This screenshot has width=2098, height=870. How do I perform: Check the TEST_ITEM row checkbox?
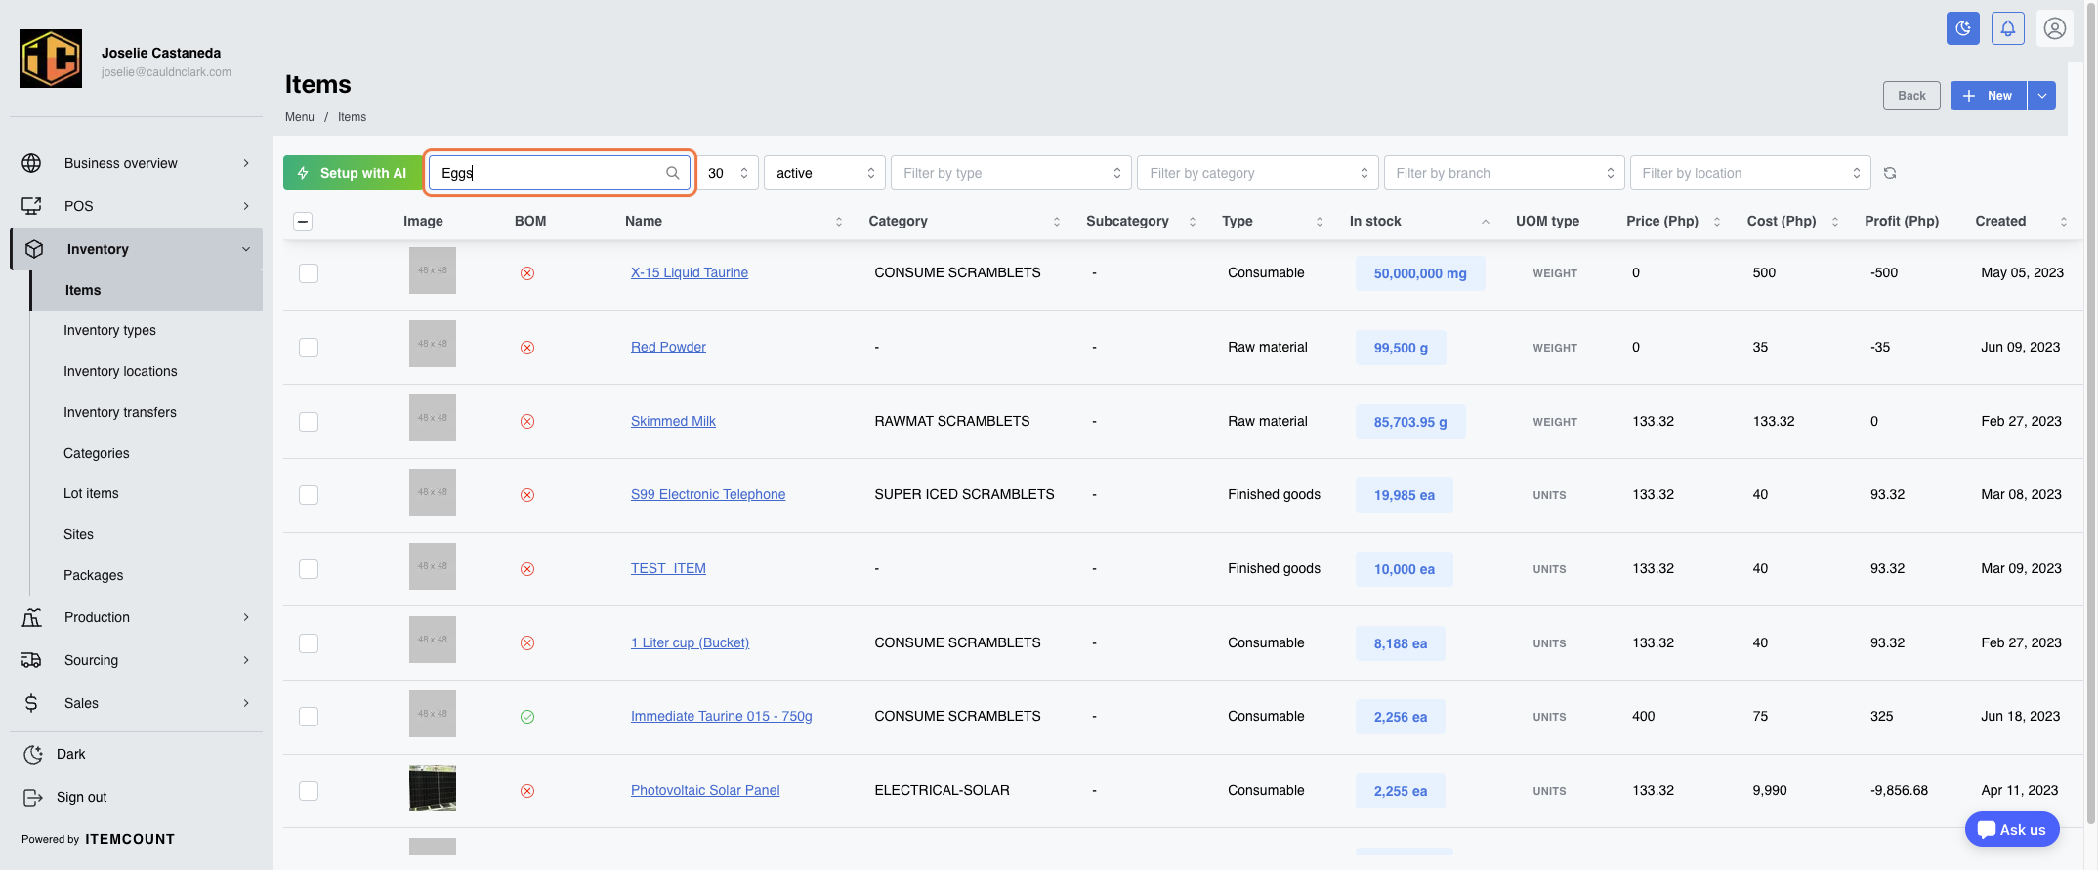pos(309,569)
